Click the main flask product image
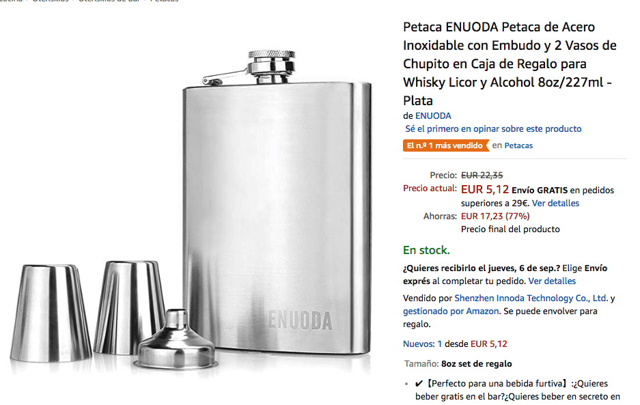640x405 pixels. click(277, 202)
